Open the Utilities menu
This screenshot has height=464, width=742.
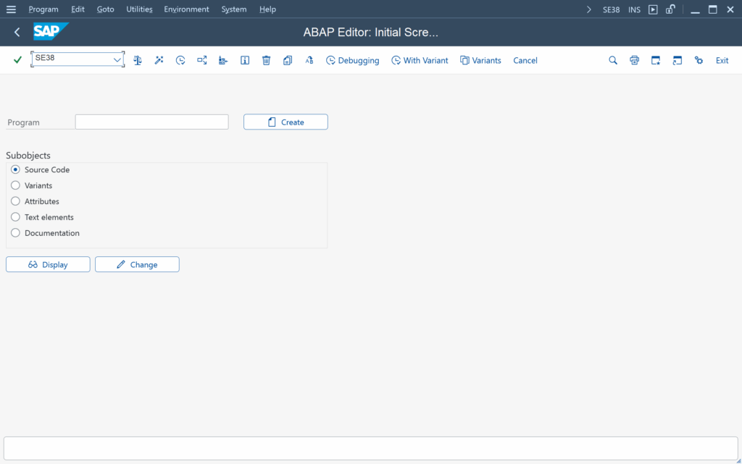click(x=139, y=9)
